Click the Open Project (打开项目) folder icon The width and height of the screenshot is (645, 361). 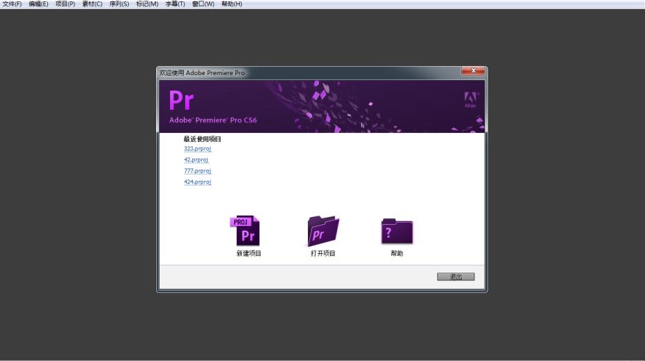point(323,231)
